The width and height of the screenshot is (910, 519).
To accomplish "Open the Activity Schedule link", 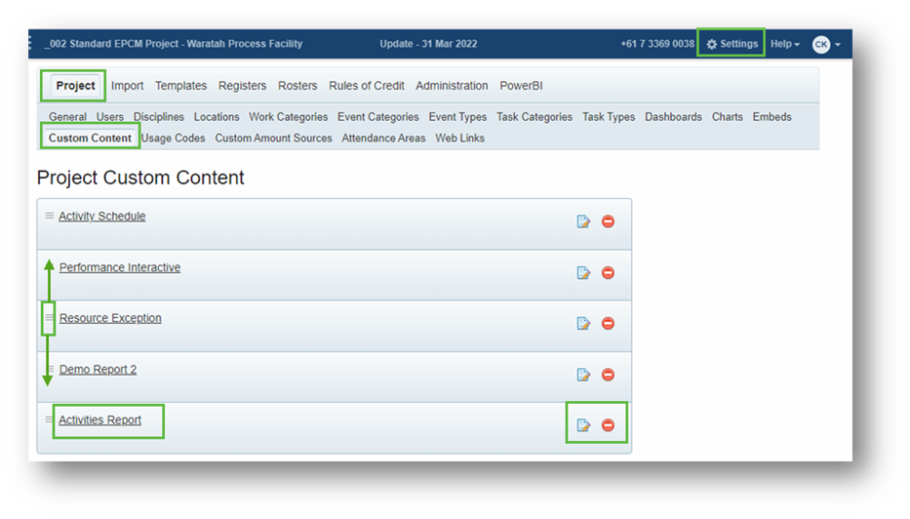I will click(102, 216).
